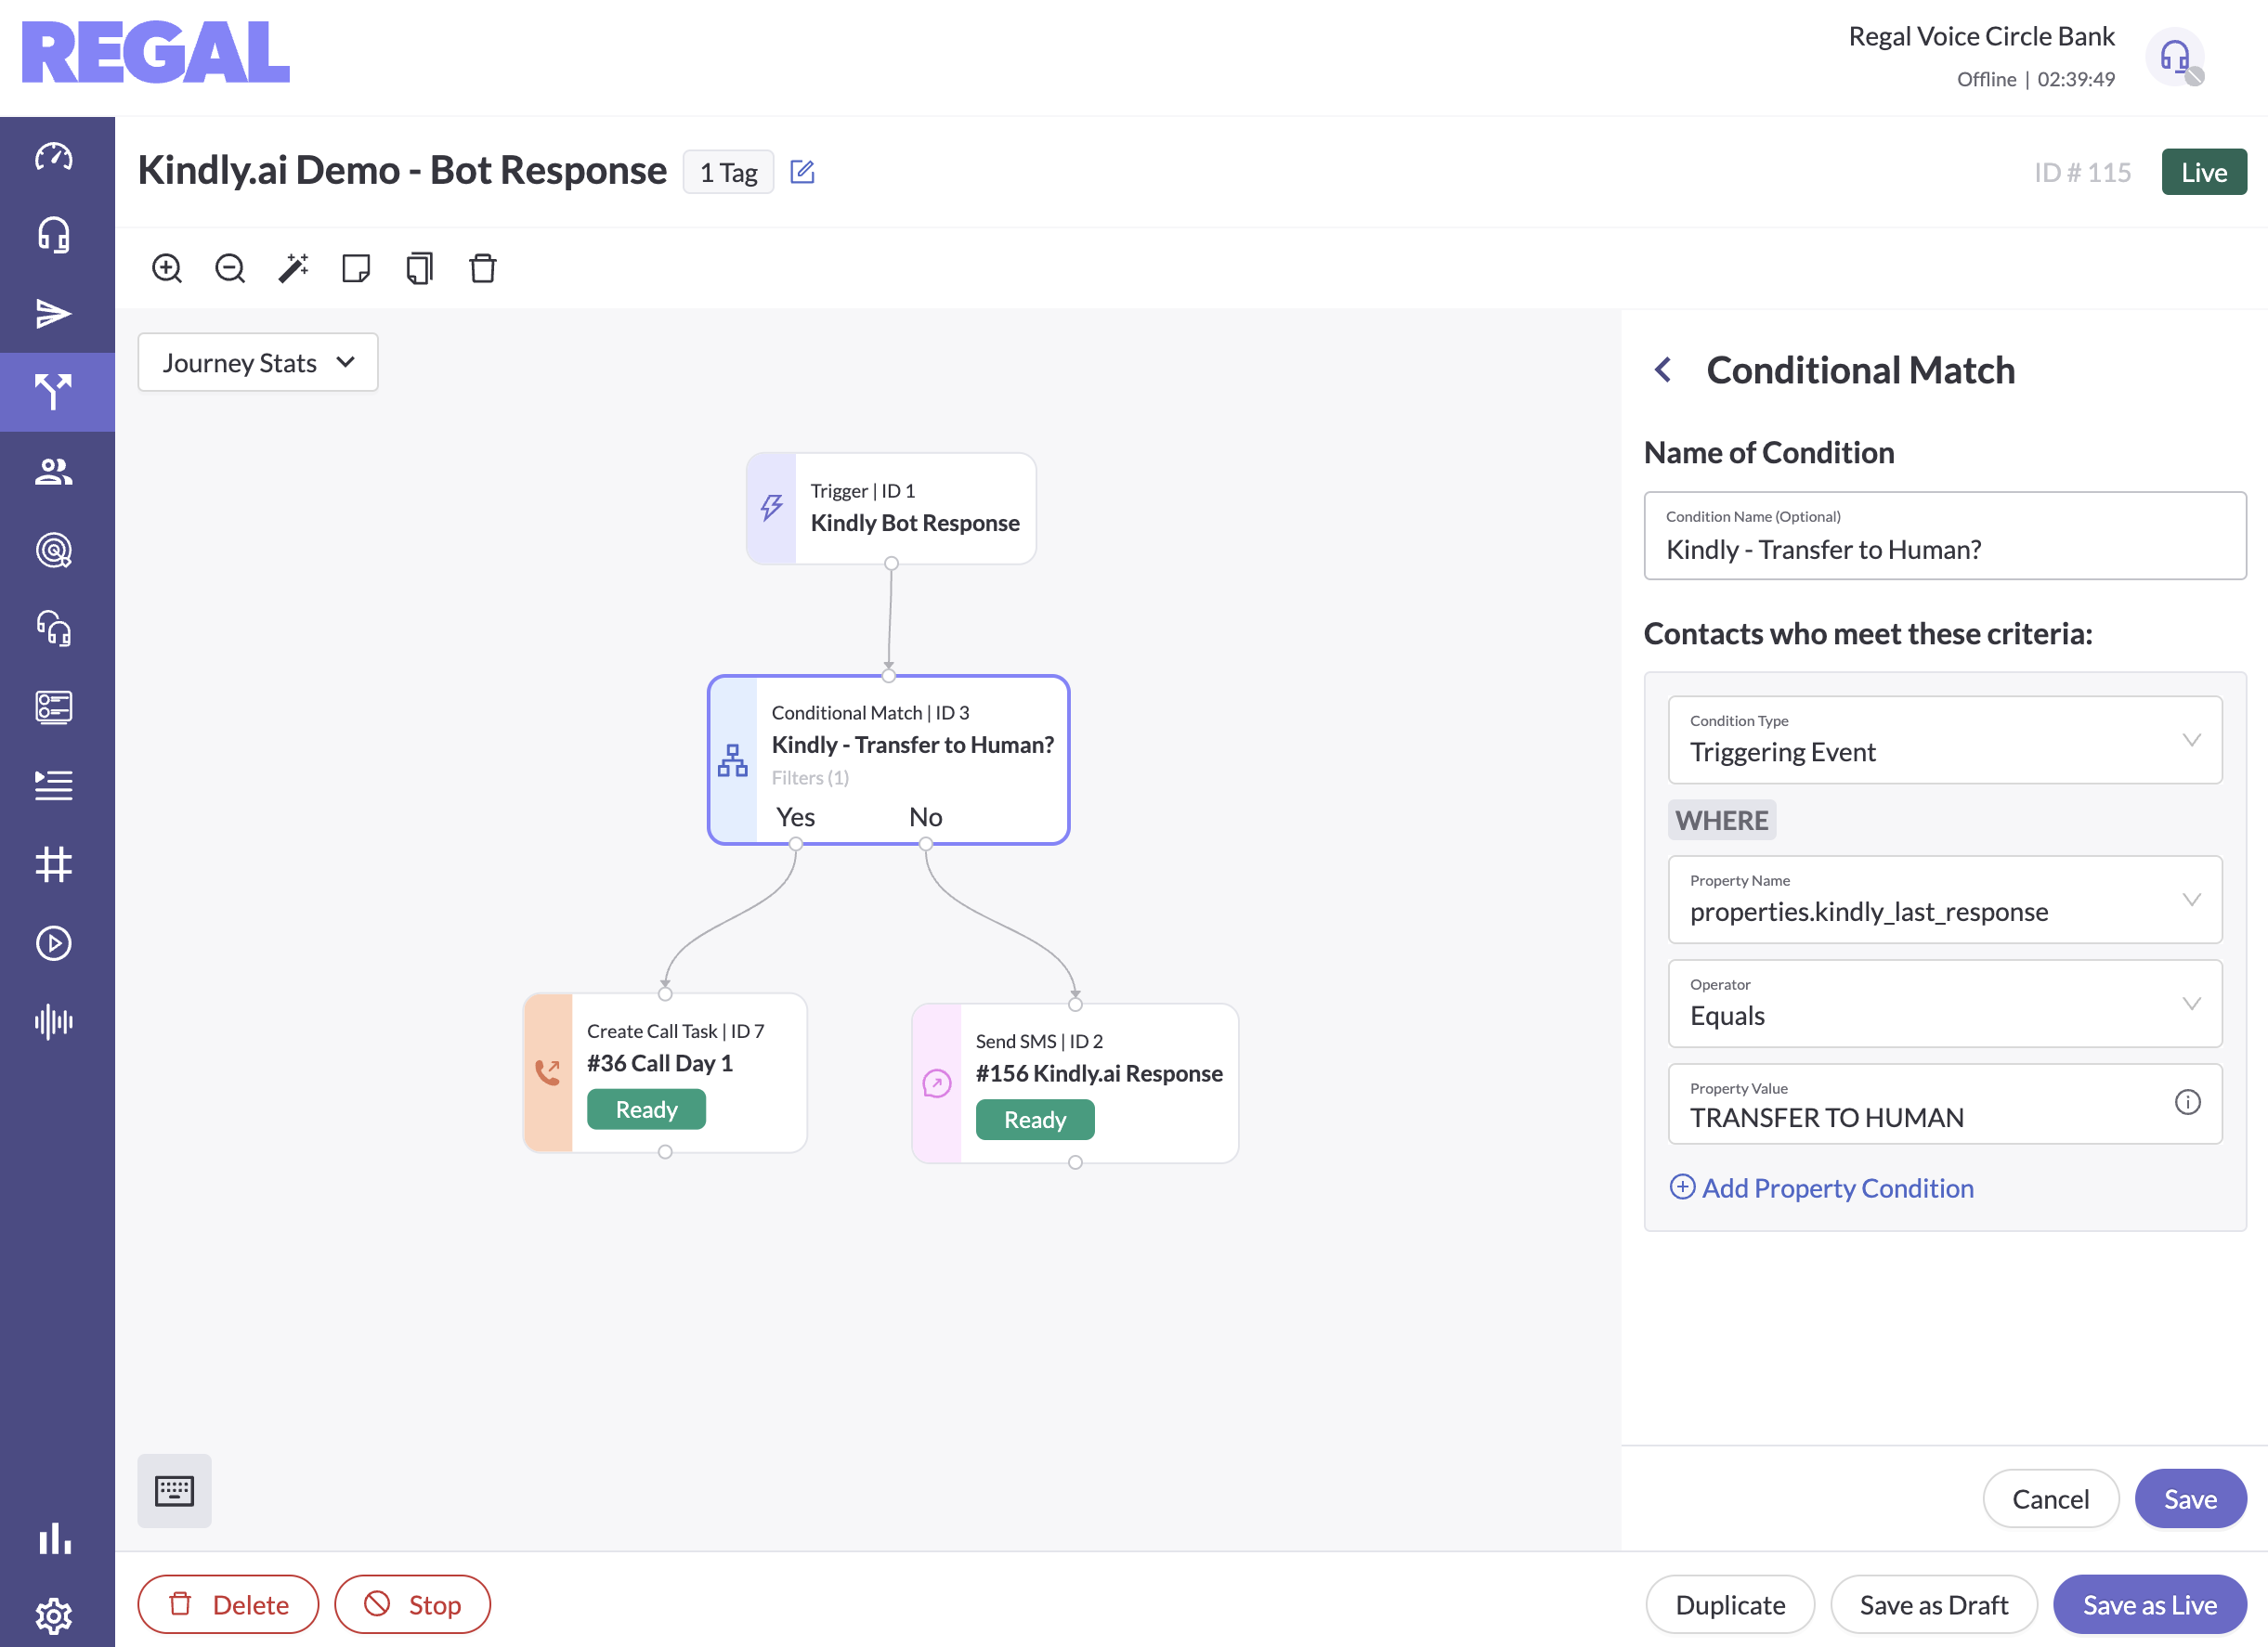Open the Property Name dropdown

point(1944,900)
